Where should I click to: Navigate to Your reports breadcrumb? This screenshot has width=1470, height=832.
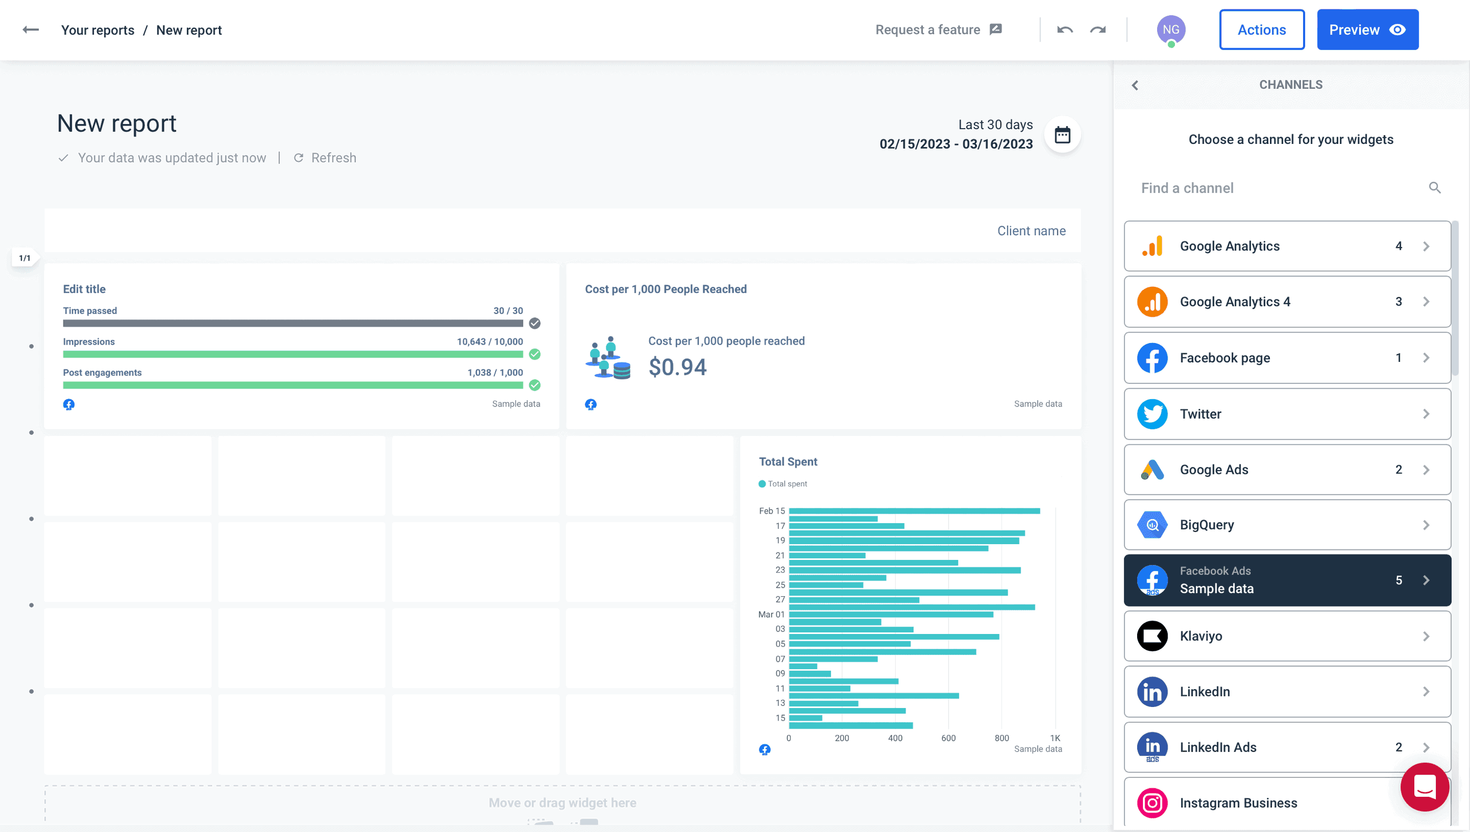pyautogui.click(x=98, y=30)
